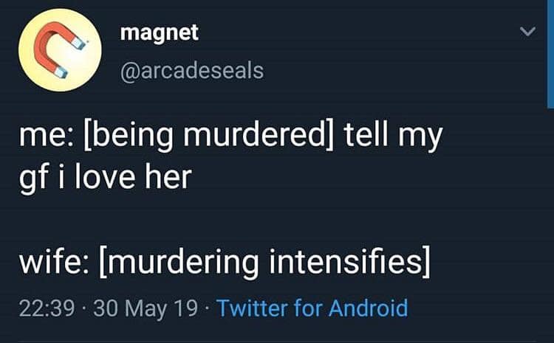Visit the @arcadeseals handle
554x343 pixels.
pyautogui.click(x=191, y=71)
